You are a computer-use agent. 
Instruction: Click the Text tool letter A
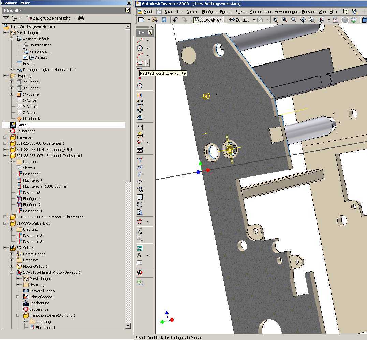pos(140,255)
